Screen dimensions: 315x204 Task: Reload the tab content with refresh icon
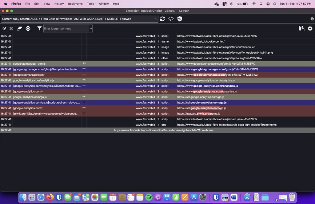(162, 19)
